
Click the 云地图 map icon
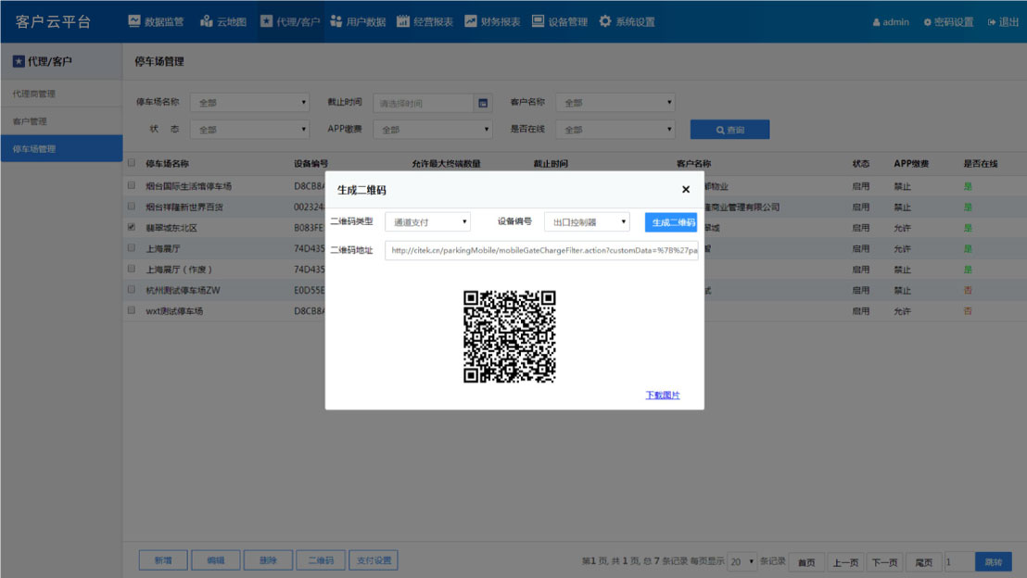click(207, 21)
